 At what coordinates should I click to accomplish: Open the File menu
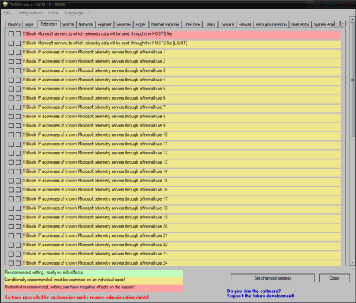tap(7, 13)
